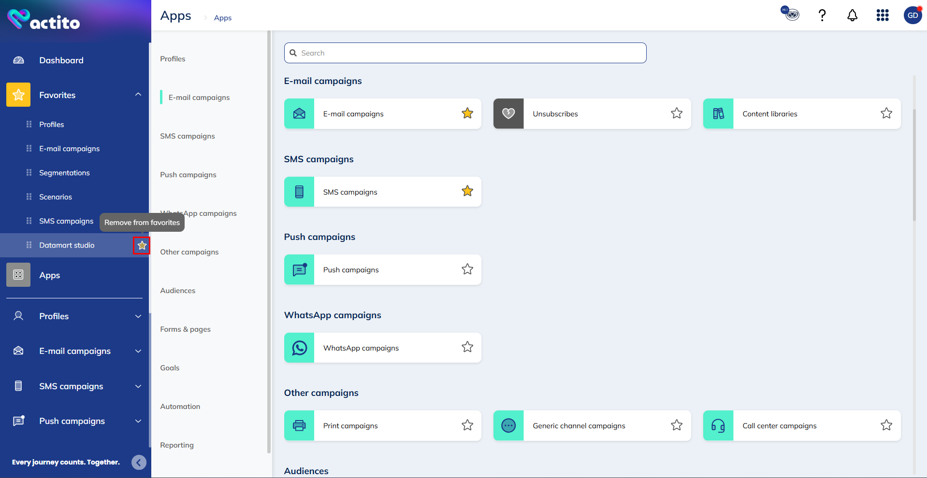
Task: Remove Datamart studio from favorites
Action: (x=142, y=245)
